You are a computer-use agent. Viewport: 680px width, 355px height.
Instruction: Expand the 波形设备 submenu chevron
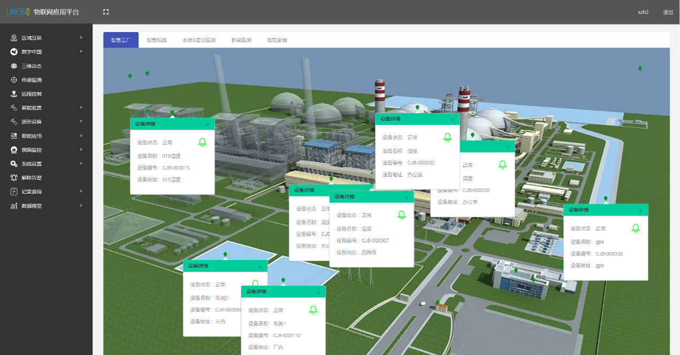point(81,122)
